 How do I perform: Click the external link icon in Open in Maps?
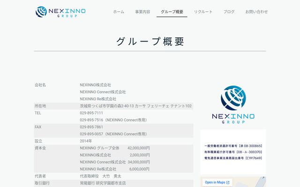pos(228,183)
